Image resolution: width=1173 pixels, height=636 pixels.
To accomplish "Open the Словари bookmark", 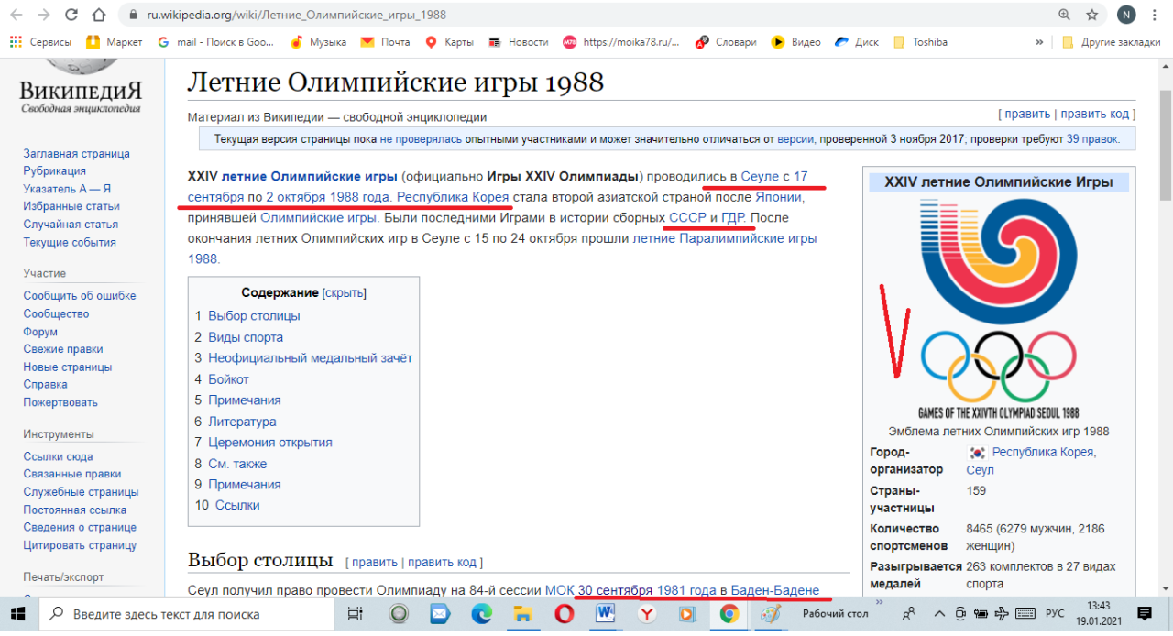I will click(x=727, y=42).
